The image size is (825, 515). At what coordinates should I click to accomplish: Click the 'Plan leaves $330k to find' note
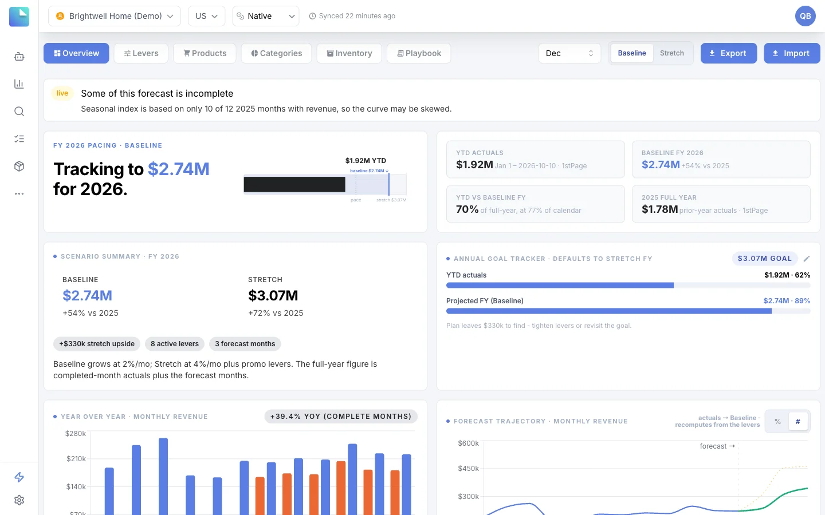tap(539, 326)
